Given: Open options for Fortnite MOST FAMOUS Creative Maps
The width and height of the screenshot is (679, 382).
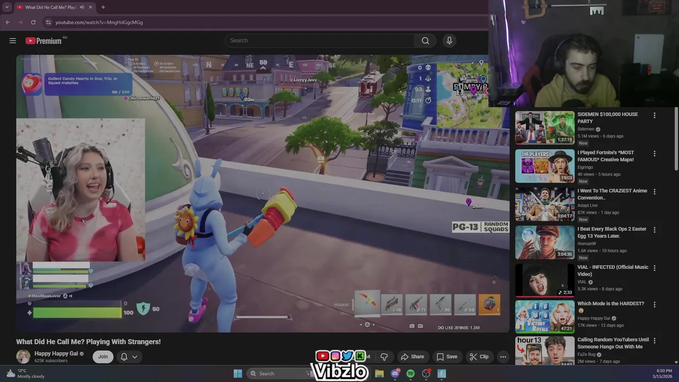Looking at the screenshot, I should click(x=654, y=153).
